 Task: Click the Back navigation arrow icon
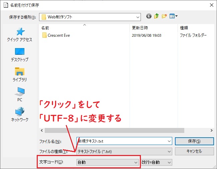(149, 16)
